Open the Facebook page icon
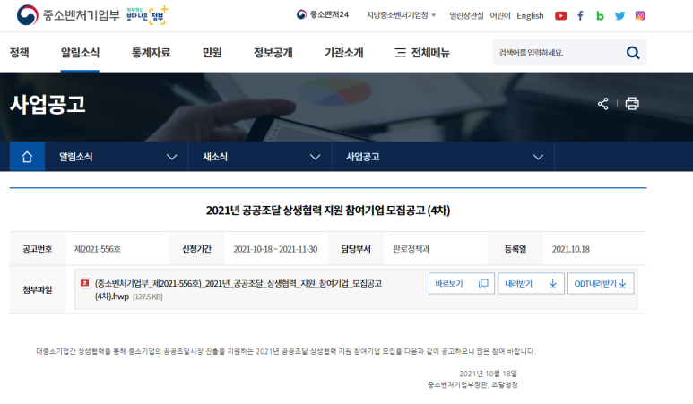 [x=580, y=16]
